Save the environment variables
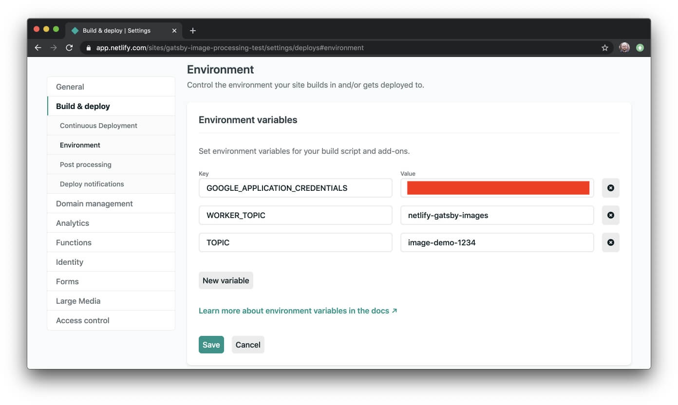 coord(211,345)
